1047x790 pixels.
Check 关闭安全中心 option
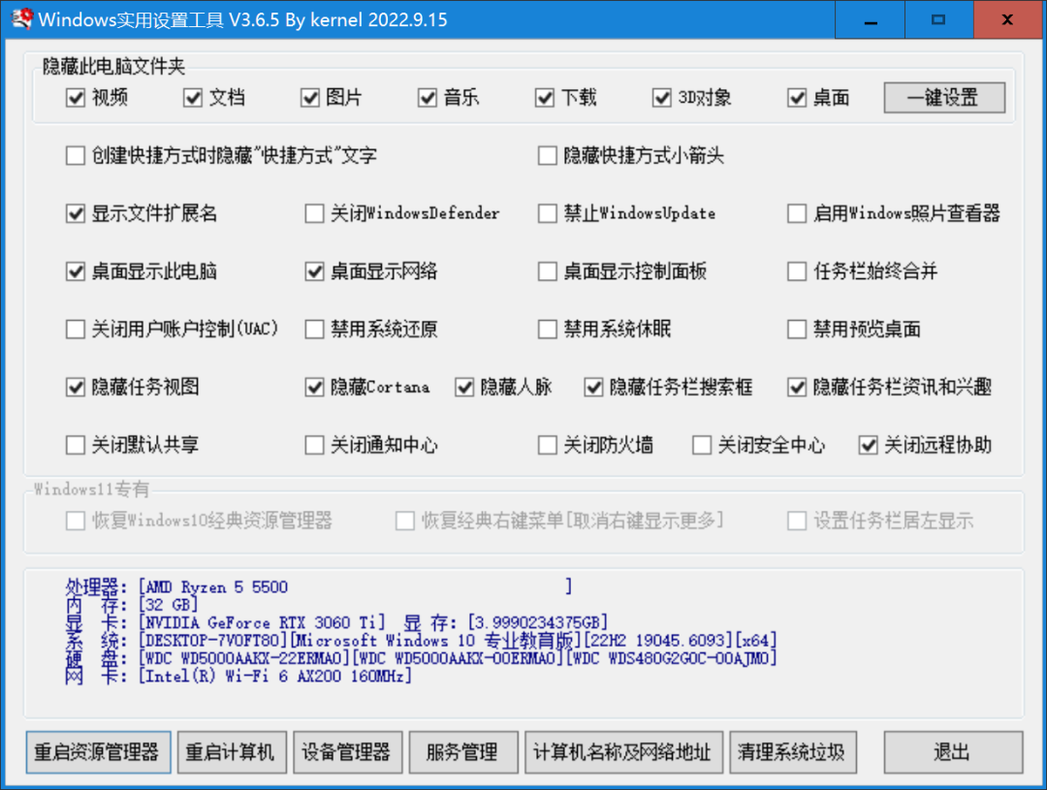(x=702, y=445)
